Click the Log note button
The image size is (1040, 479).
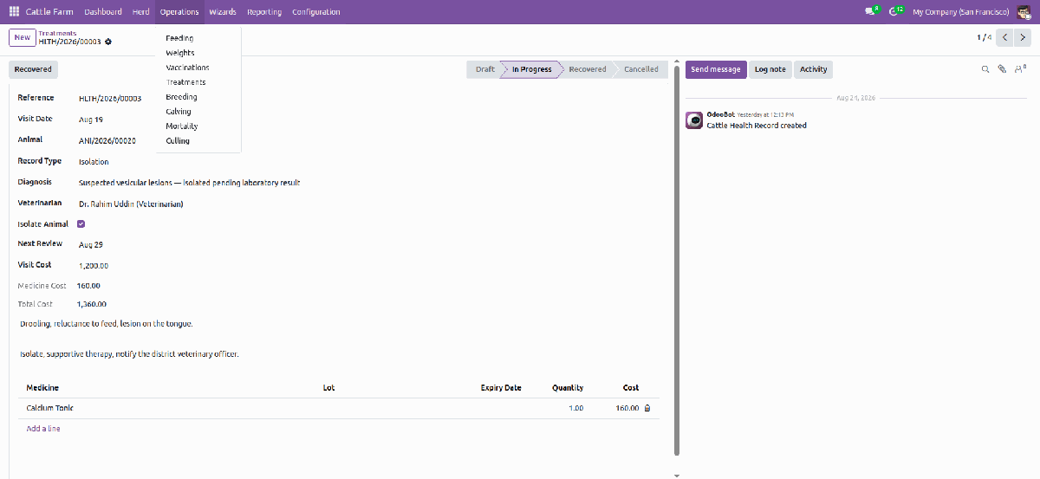pos(770,69)
